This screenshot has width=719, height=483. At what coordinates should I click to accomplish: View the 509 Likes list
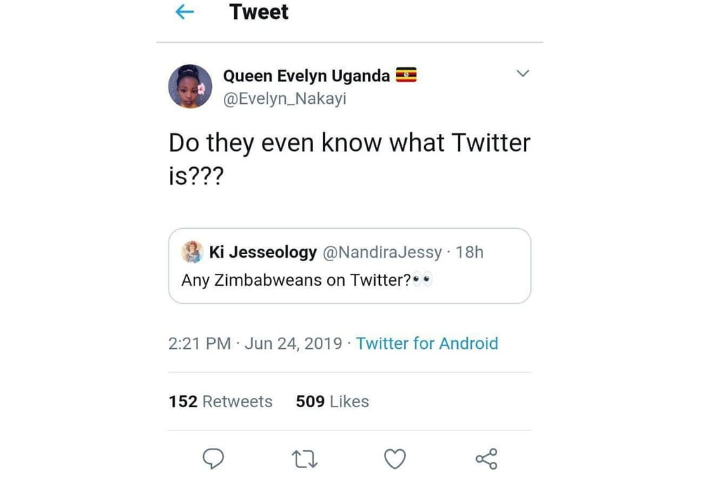332,402
